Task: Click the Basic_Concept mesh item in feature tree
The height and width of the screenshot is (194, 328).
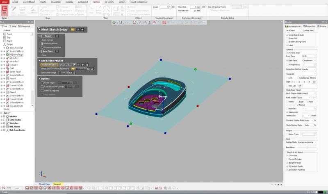Action: tap(16, 48)
